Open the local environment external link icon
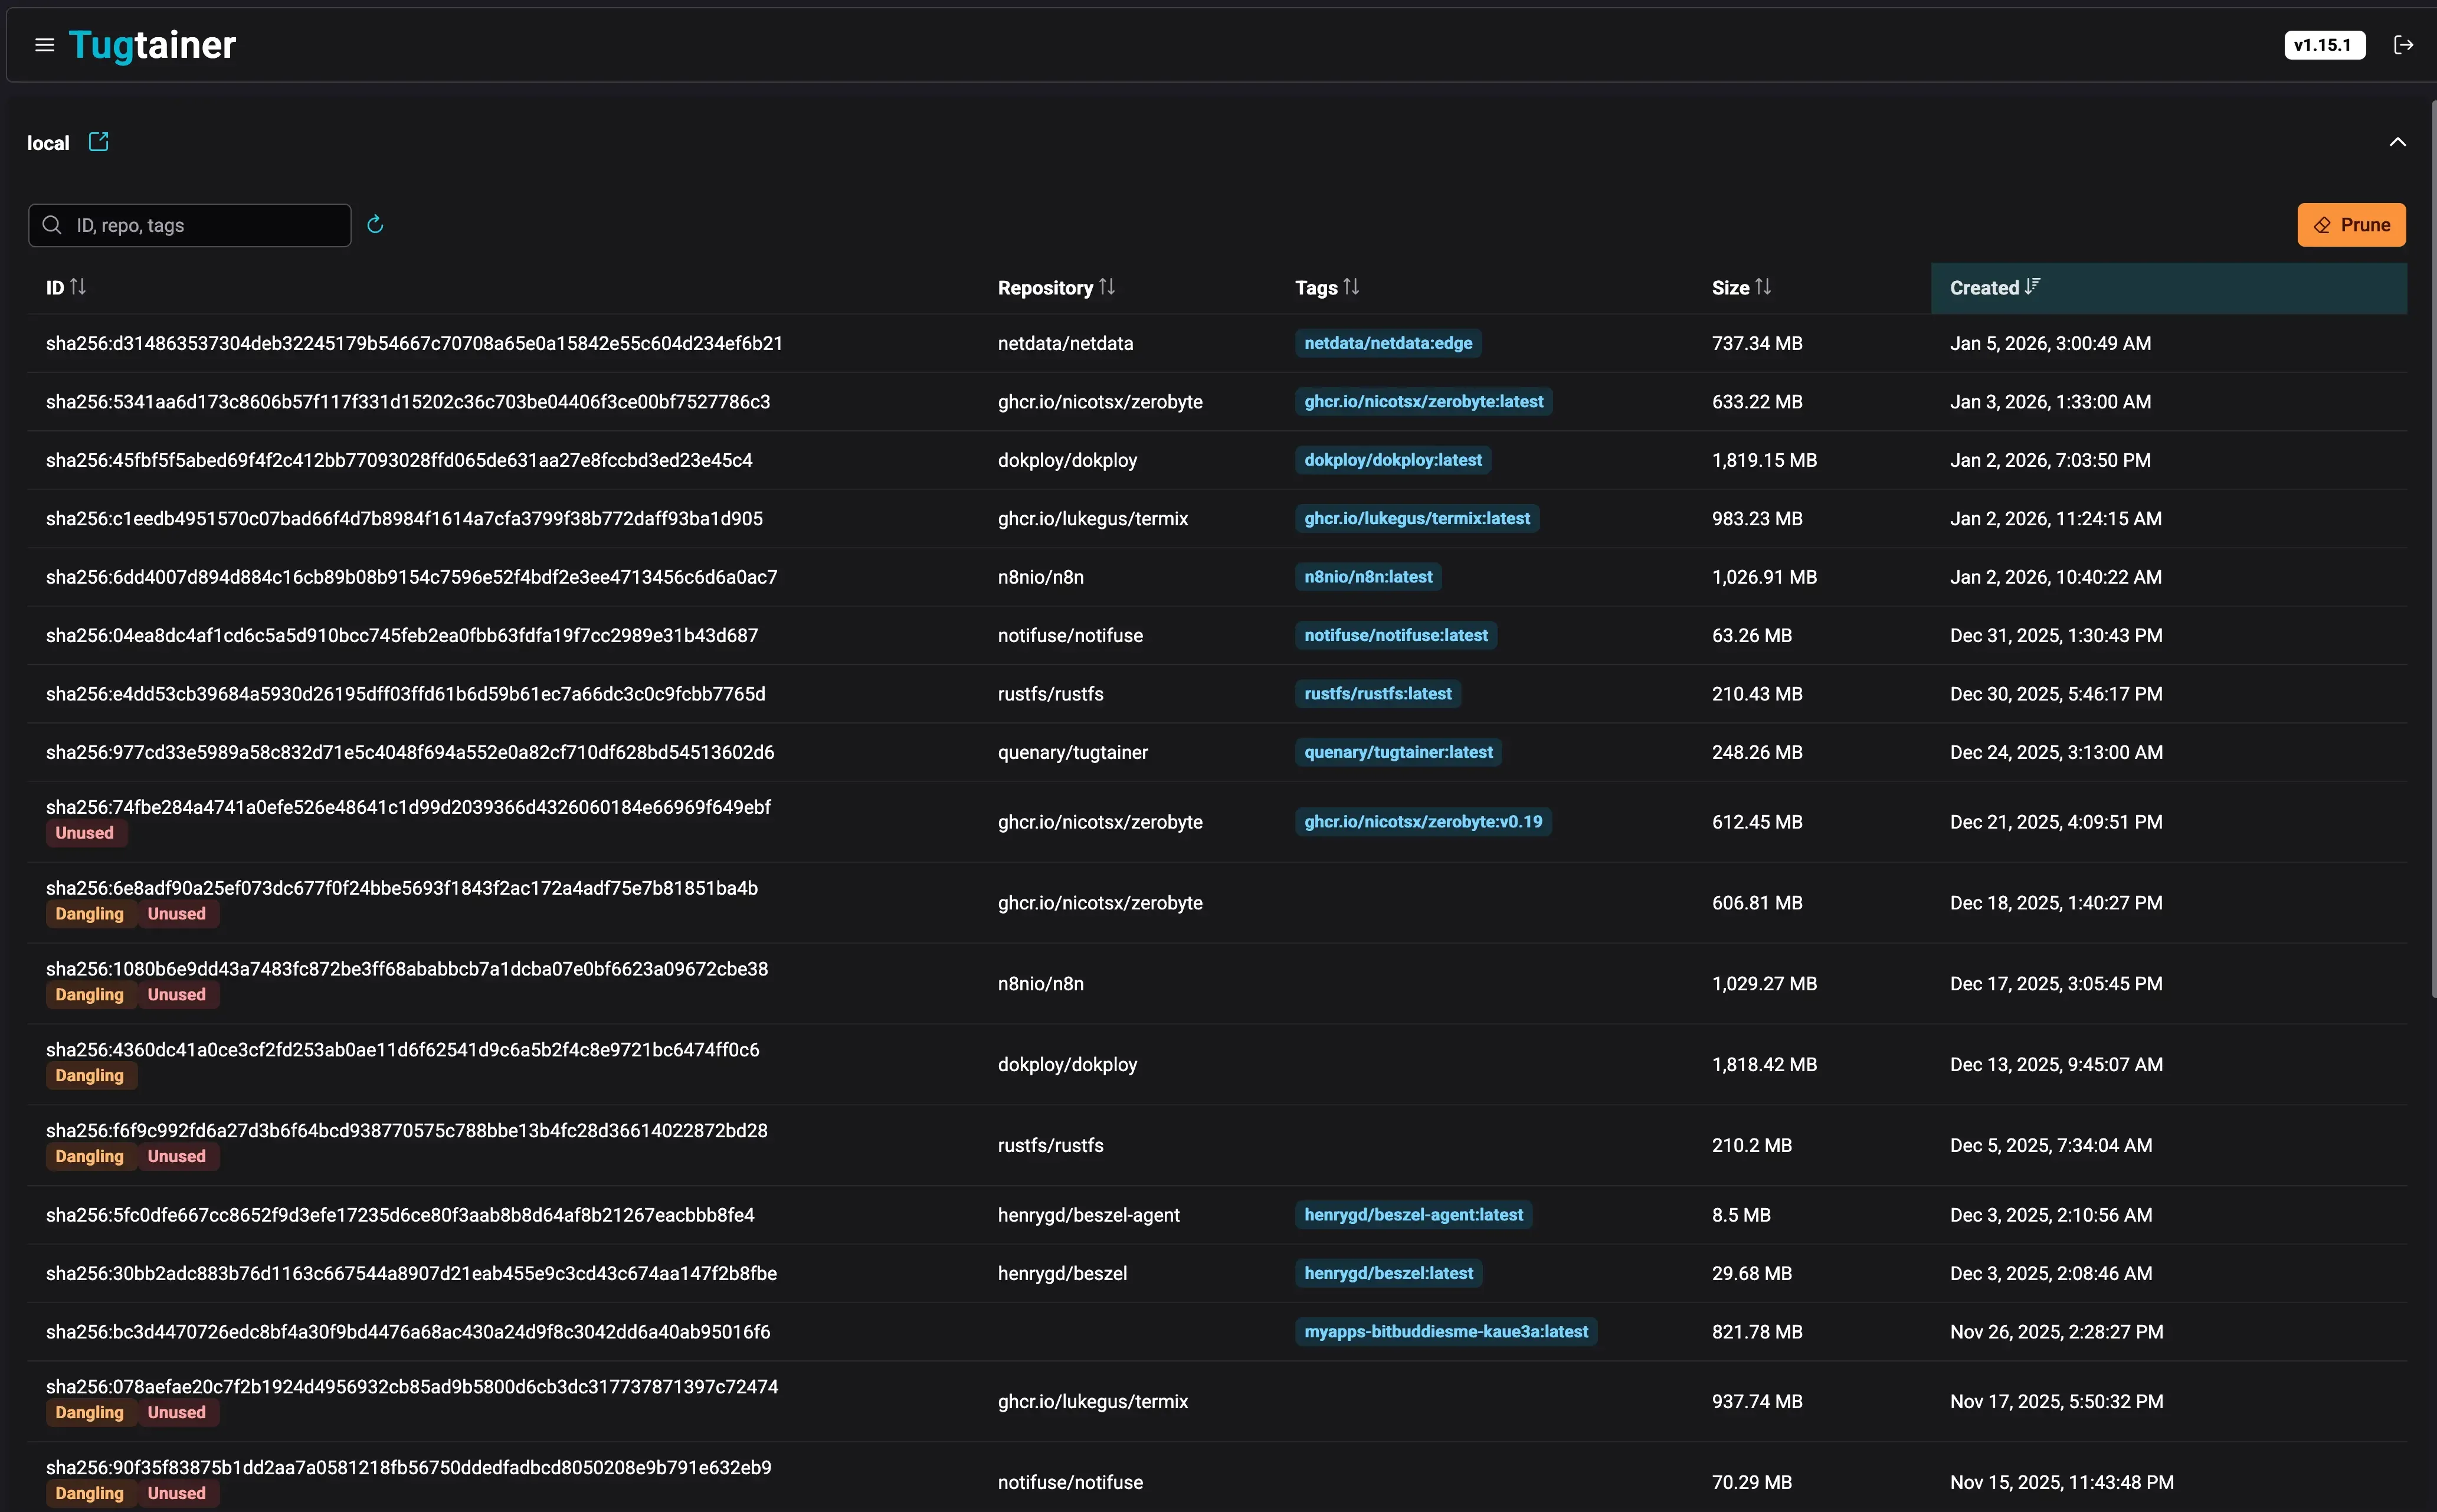This screenshot has height=1512, width=2437. 98,141
